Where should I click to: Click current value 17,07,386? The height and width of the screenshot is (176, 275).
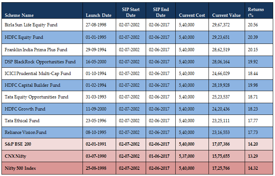point(221,144)
